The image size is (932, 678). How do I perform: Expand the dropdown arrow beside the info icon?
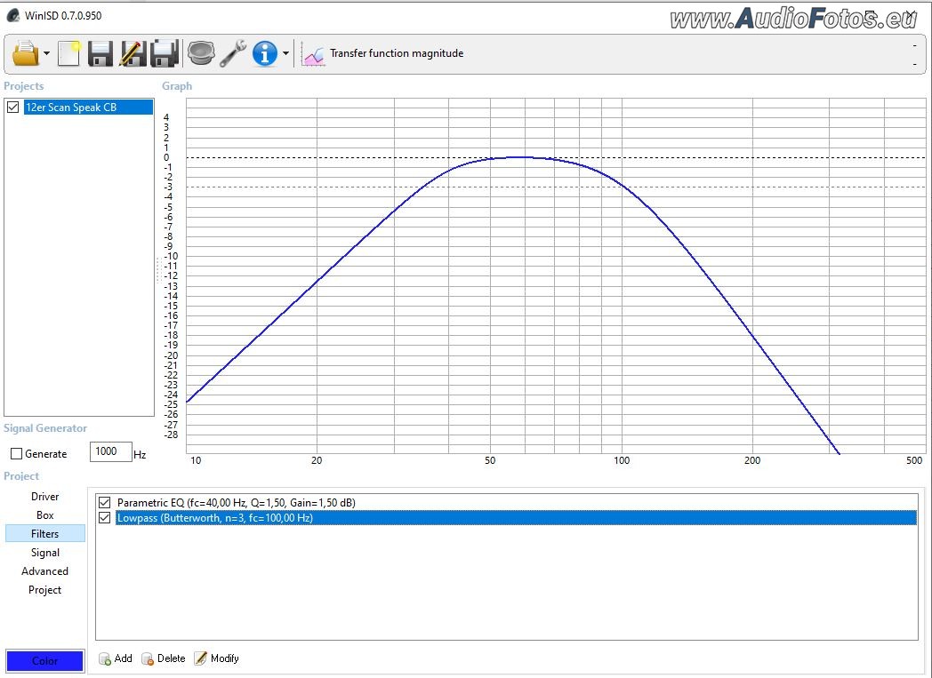(285, 53)
